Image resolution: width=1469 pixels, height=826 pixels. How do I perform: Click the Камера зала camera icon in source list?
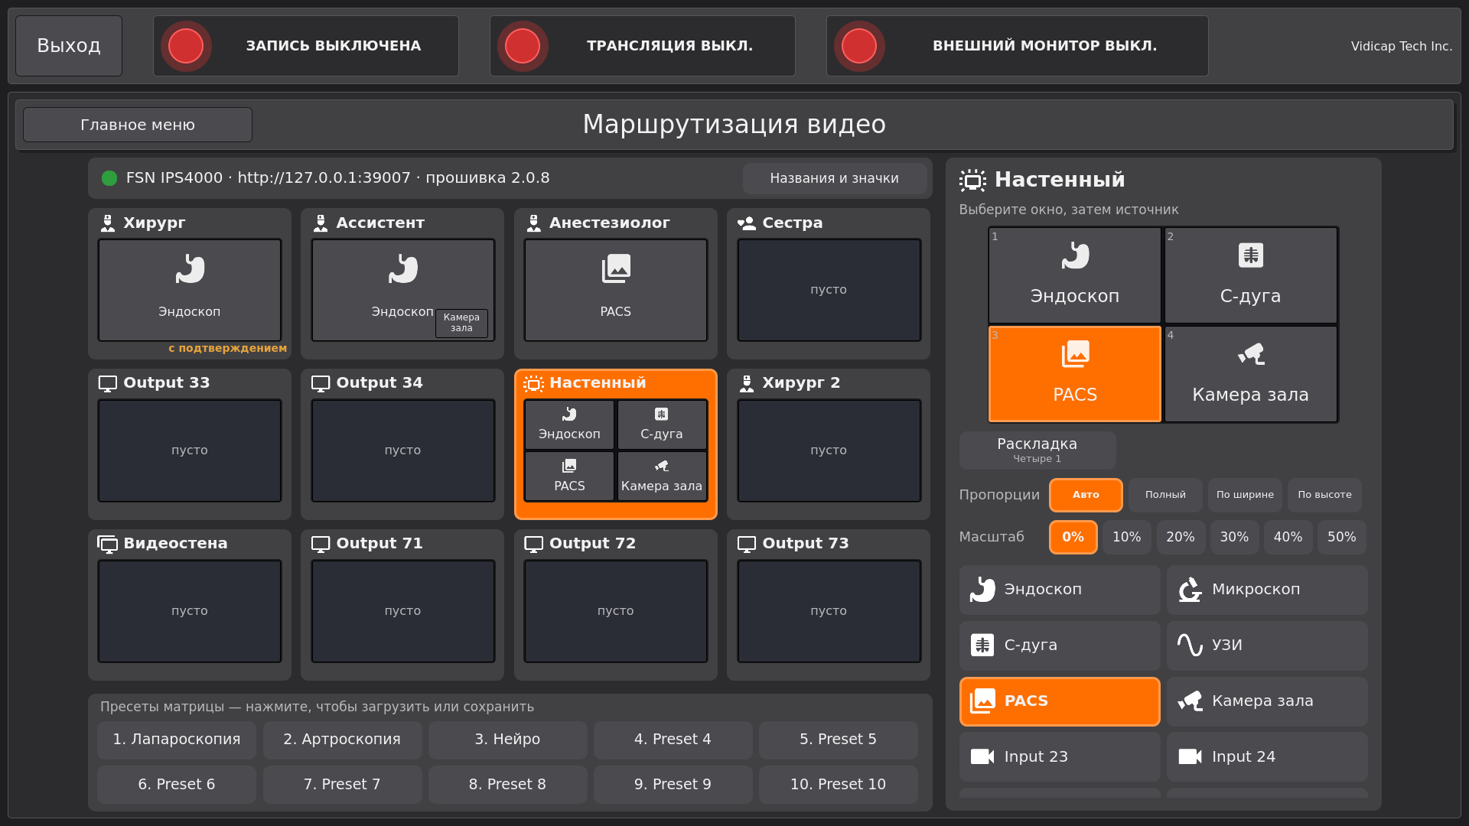(1190, 701)
